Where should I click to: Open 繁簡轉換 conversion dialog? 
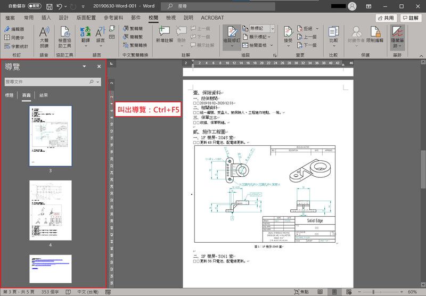[135, 45]
